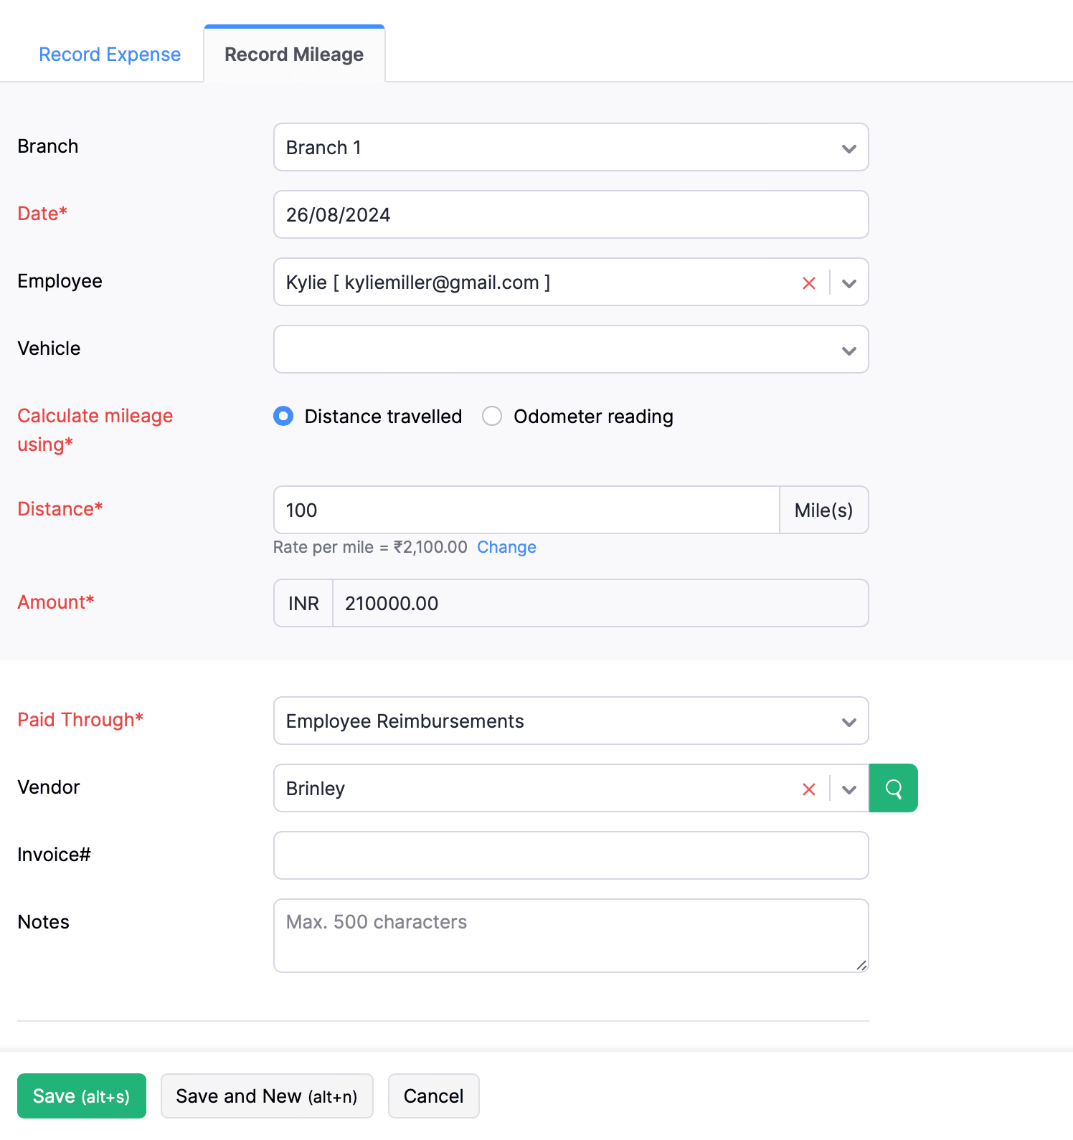Click the Invoice# text field
Viewport: 1073px width, 1140px height.
tap(570, 856)
